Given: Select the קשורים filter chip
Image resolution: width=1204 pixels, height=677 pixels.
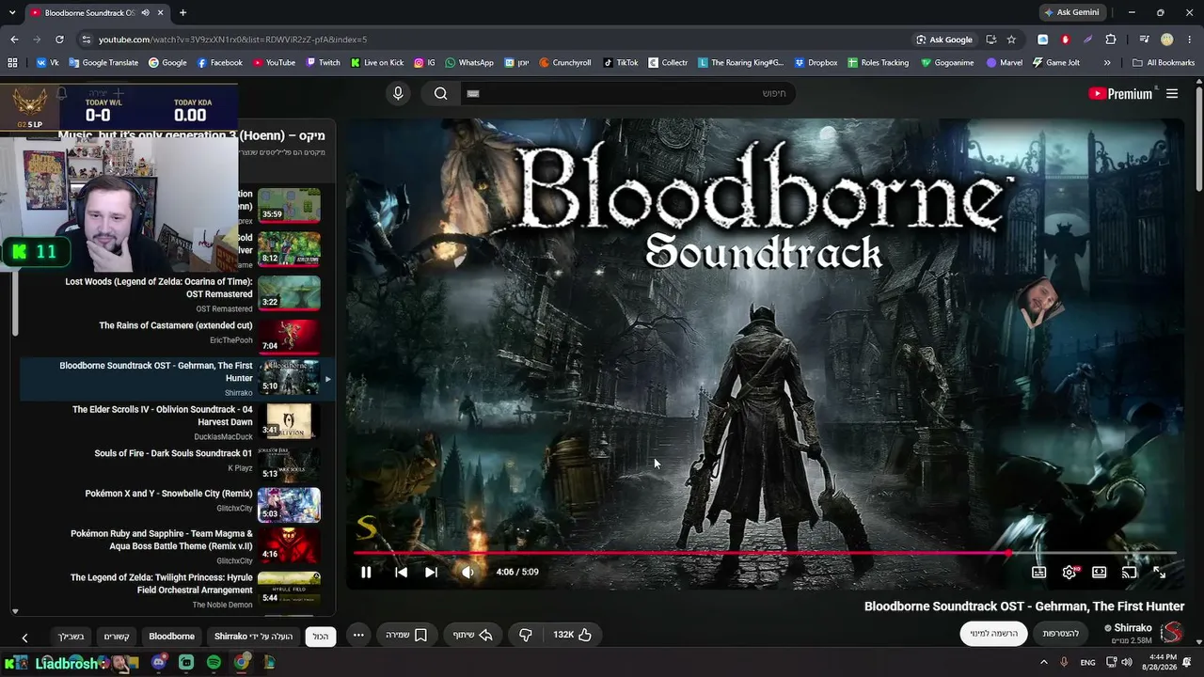Looking at the screenshot, I should tap(117, 636).
